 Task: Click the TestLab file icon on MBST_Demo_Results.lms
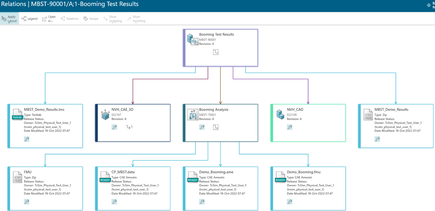(17, 114)
